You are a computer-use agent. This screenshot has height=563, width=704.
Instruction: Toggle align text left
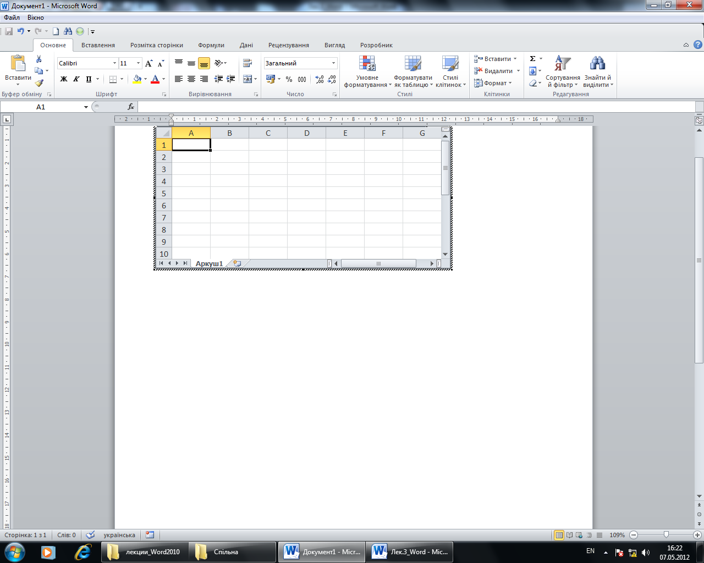tap(179, 79)
